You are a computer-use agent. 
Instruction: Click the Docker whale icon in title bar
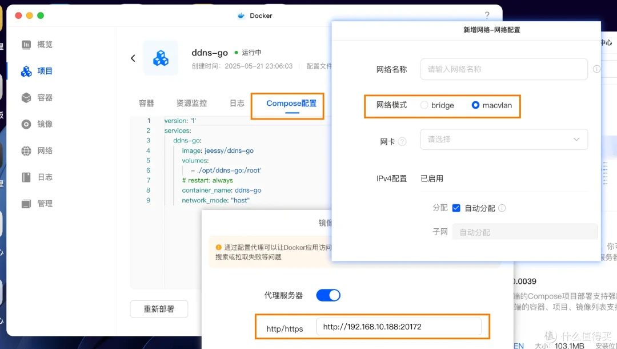[x=241, y=16]
